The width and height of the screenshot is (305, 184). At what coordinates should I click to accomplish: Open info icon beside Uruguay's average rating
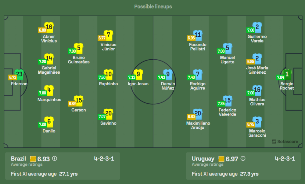[x=243, y=159]
